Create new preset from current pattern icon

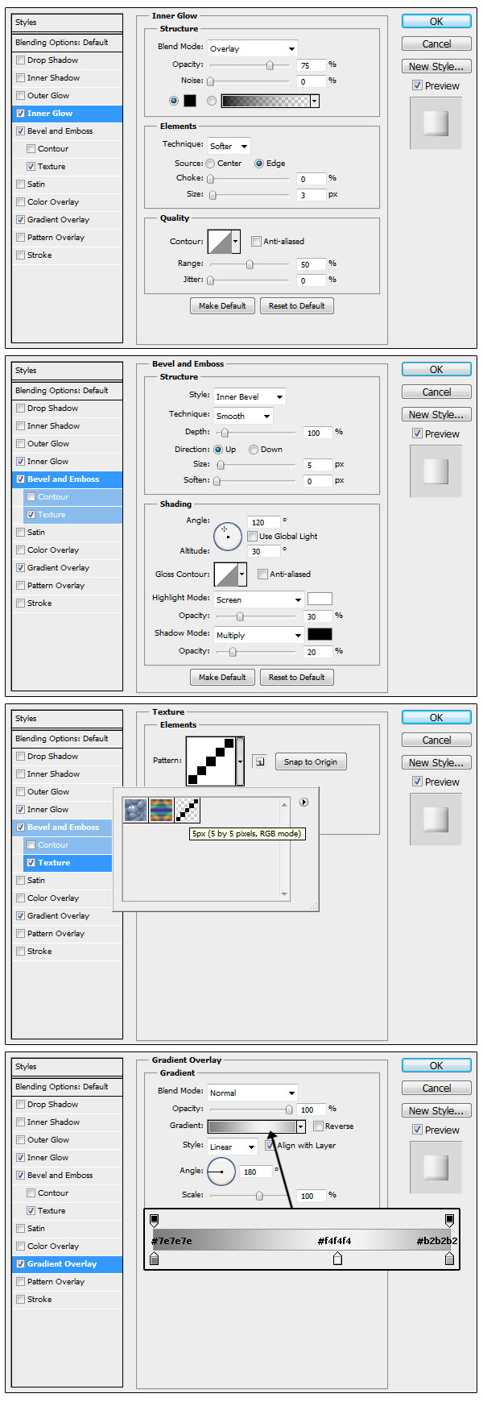pyautogui.click(x=259, y=761)
